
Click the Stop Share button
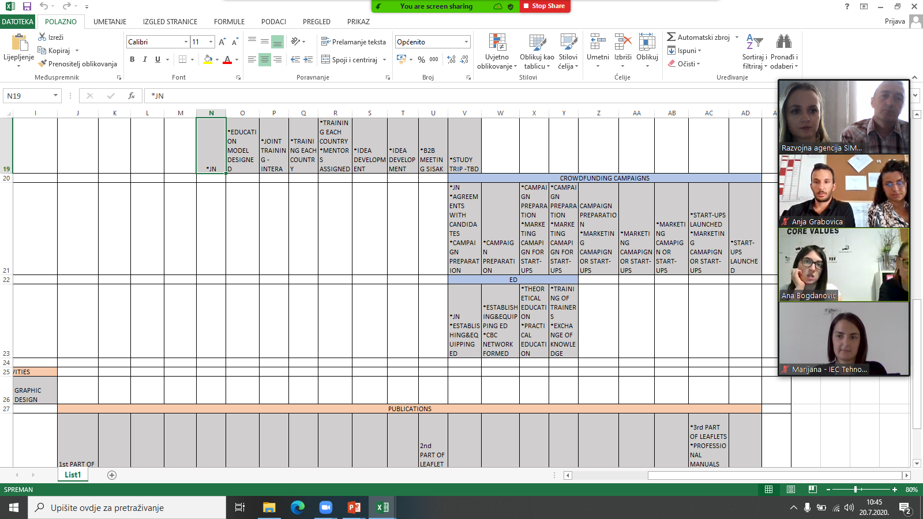[545, 6]
